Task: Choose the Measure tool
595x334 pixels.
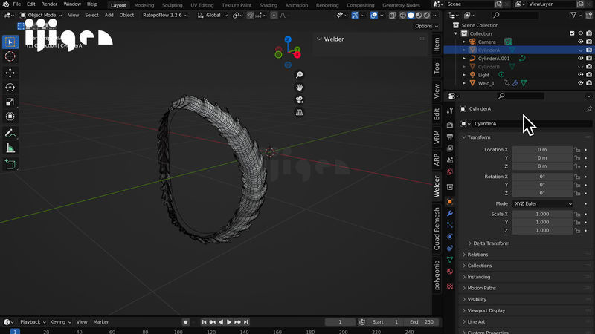Action: 10,148
